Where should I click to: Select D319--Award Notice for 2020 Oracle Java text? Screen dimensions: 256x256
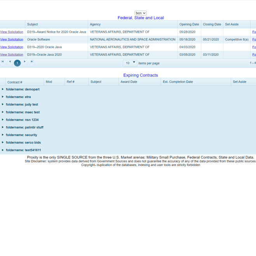click(x=56, y=32)
